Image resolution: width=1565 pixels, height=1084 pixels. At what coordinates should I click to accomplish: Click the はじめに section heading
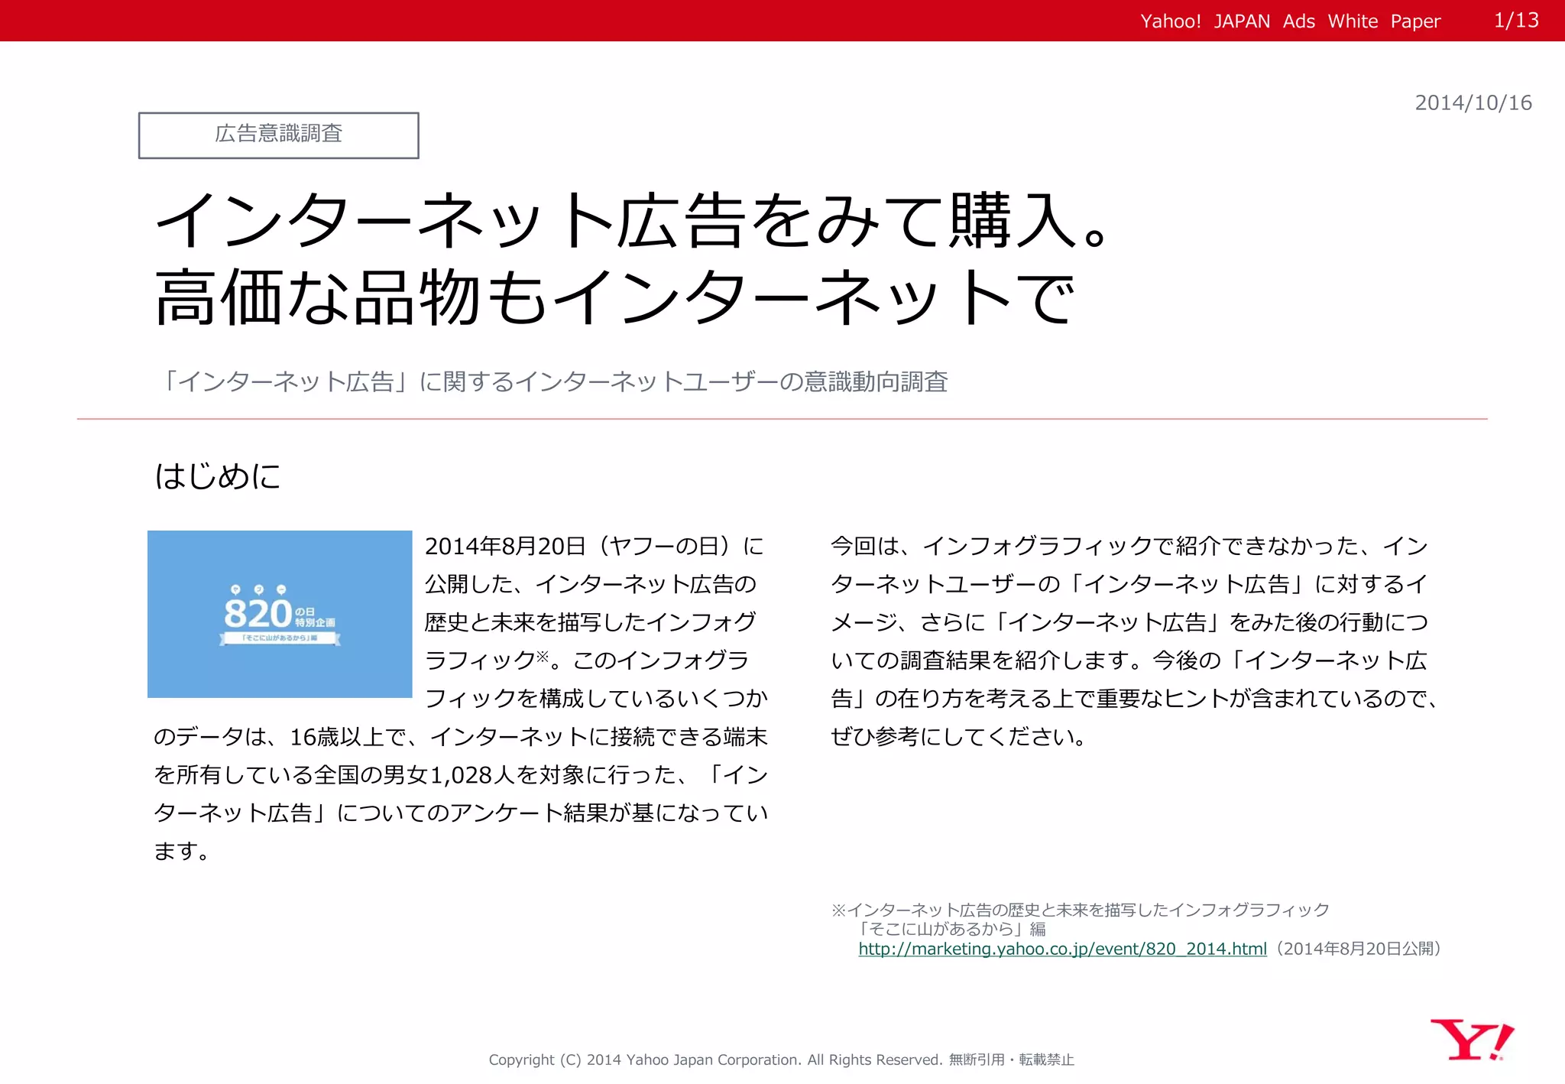click(x=218, y=476)
